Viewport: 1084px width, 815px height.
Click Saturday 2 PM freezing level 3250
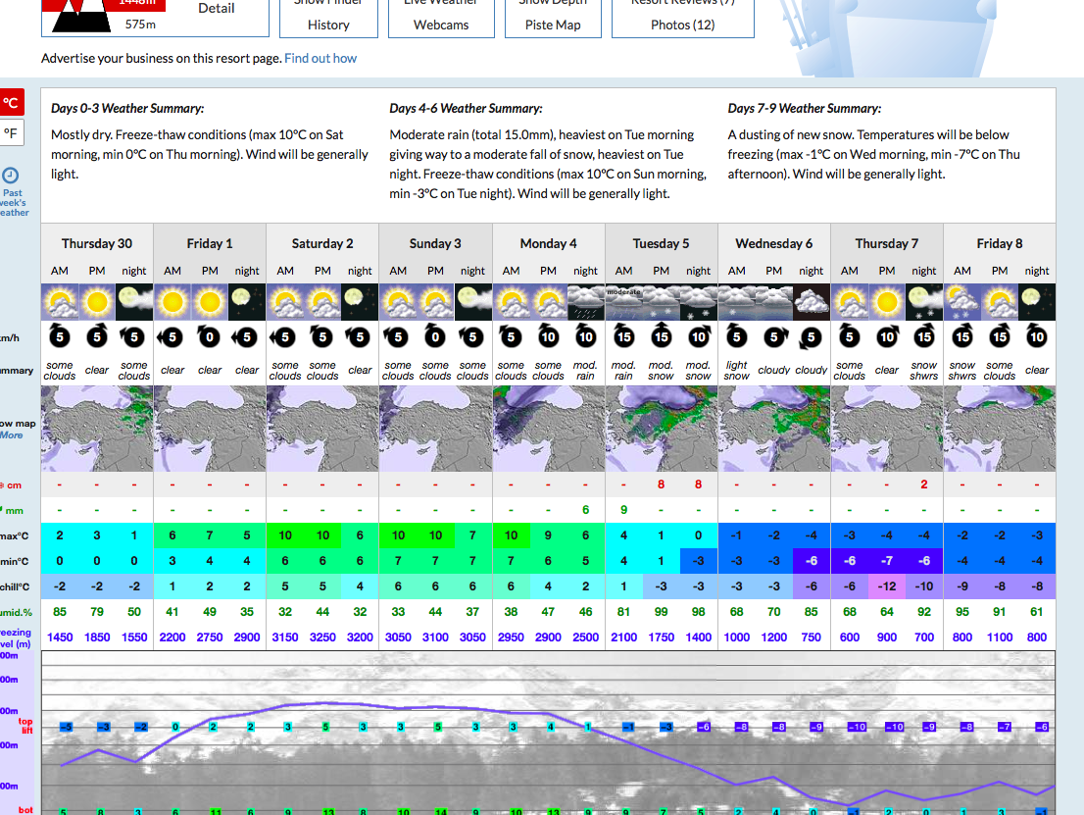pyautogui.click(x=322, y=637)
